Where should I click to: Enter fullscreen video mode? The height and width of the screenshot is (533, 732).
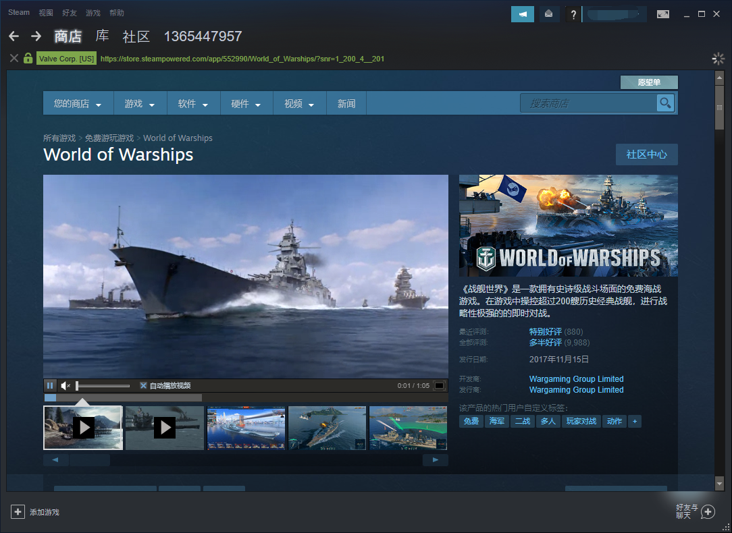(x=440, y=386)
